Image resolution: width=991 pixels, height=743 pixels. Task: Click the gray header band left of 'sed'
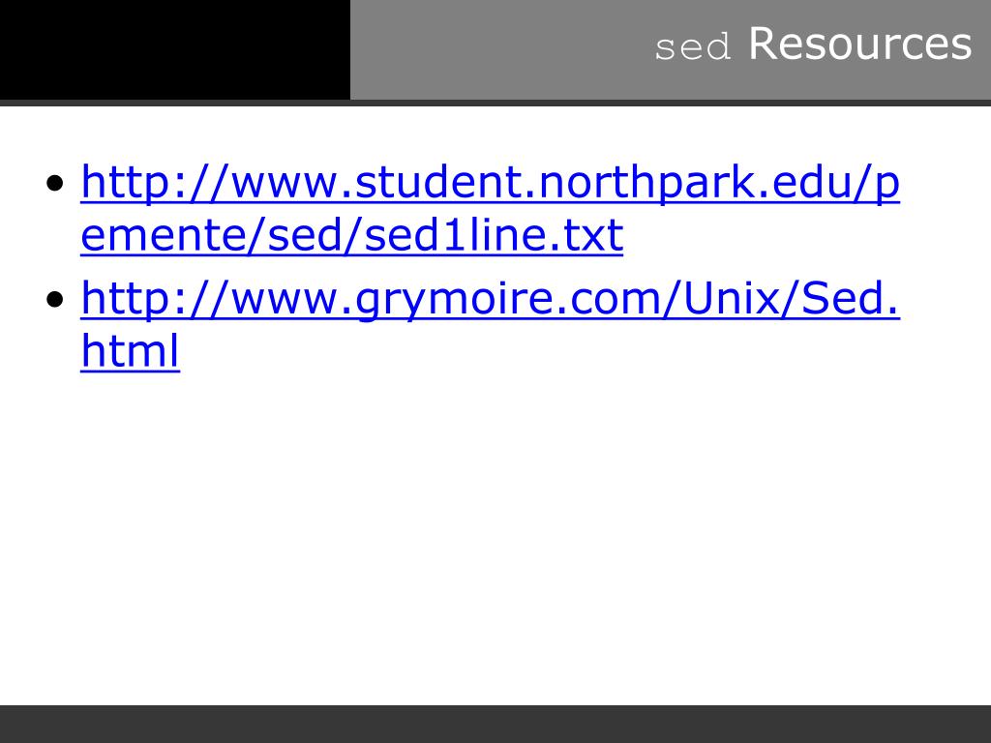(499, 50)
